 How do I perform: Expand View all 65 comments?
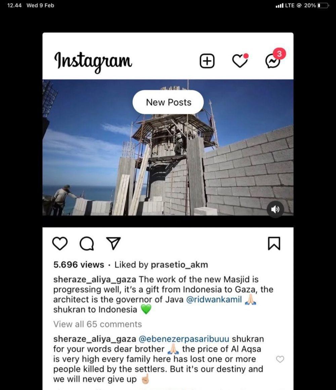97,324
